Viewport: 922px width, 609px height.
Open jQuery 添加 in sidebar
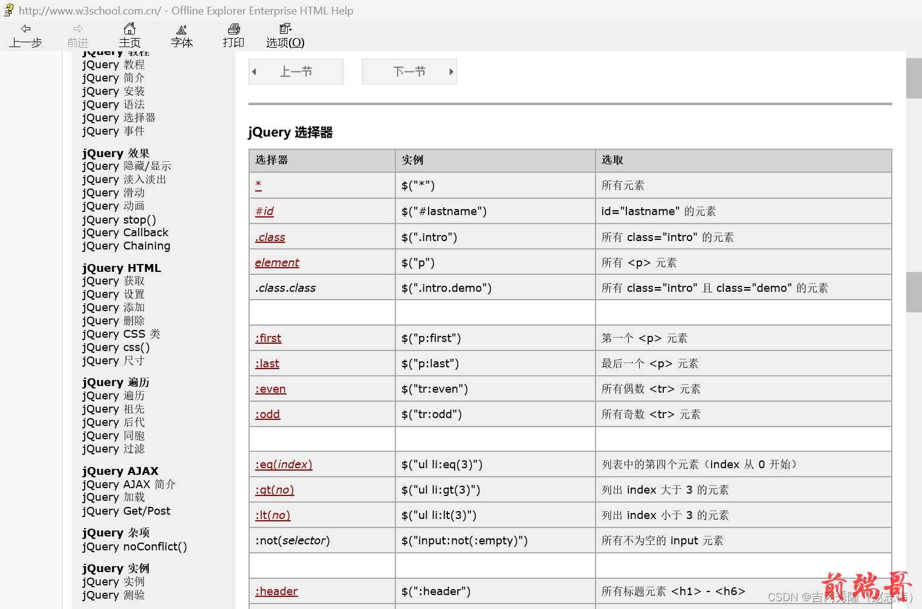click(114, 308)
